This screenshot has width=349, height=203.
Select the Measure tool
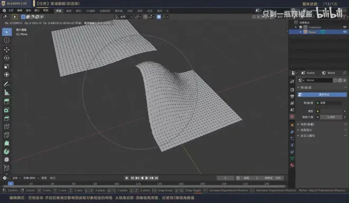(x=7, y=93)
